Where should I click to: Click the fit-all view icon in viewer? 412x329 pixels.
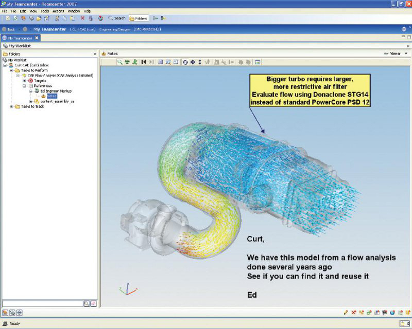(x=160, y=62)
